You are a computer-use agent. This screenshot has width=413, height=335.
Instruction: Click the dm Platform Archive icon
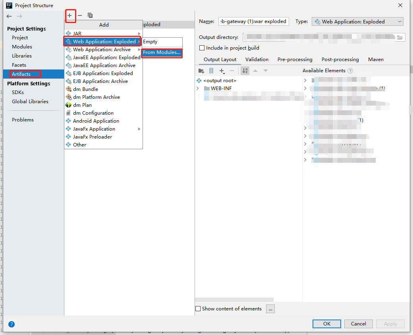click(x=68, y=97)
